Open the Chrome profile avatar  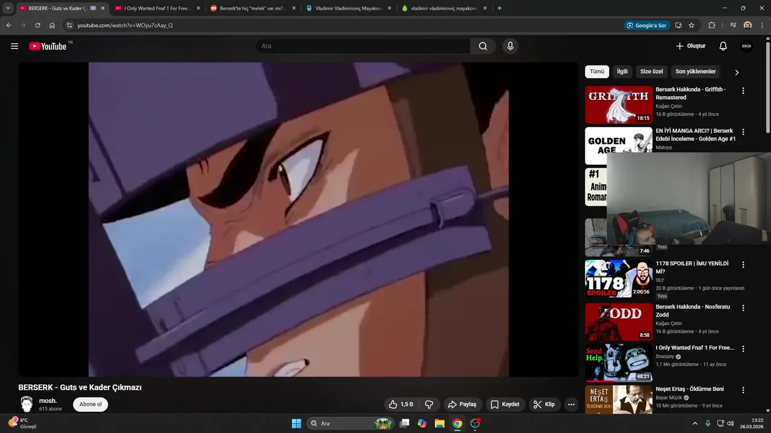[x=748, y=25]
